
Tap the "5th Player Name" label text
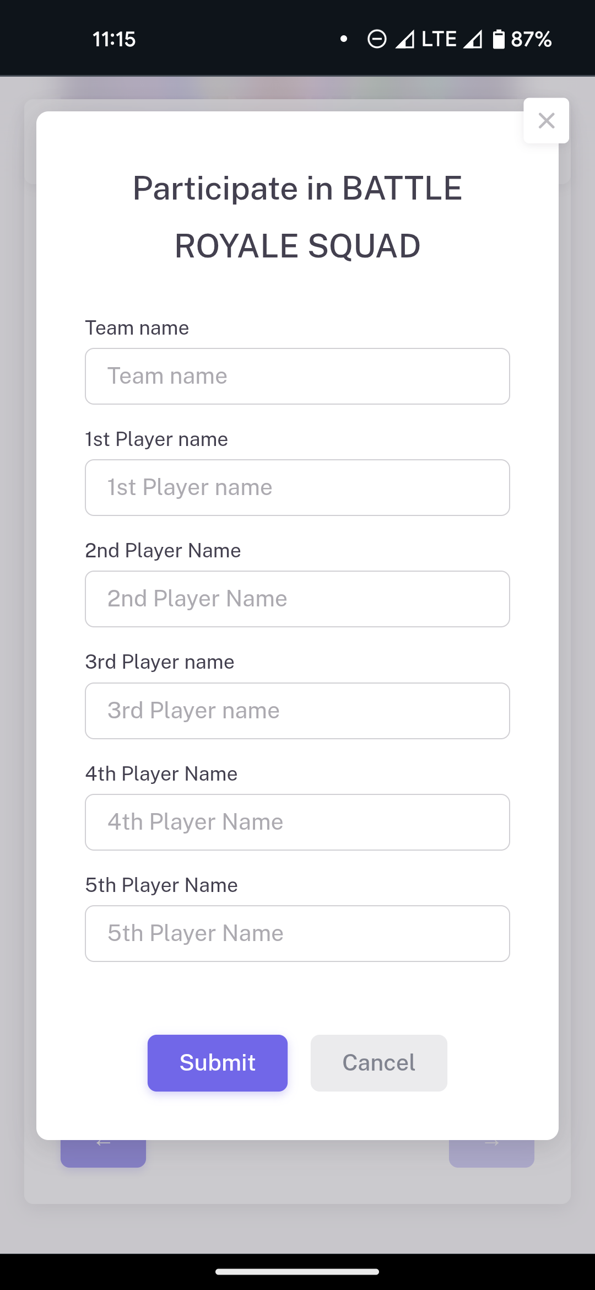pos(161,885)
